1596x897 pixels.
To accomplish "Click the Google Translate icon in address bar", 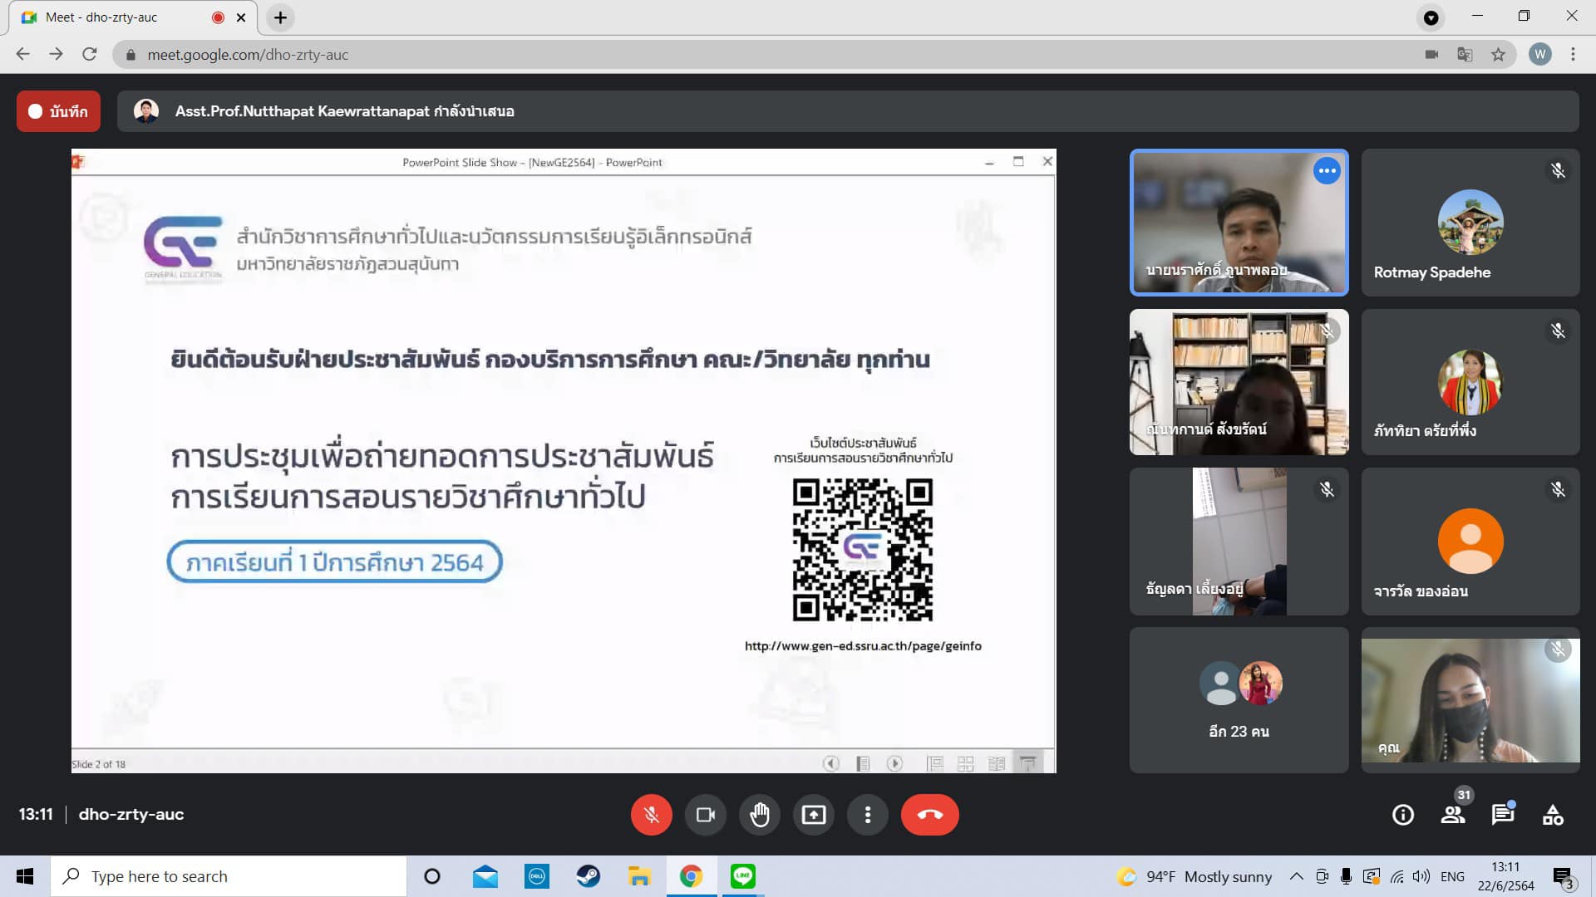I will pyautogui.click(x=1465, y=55).
